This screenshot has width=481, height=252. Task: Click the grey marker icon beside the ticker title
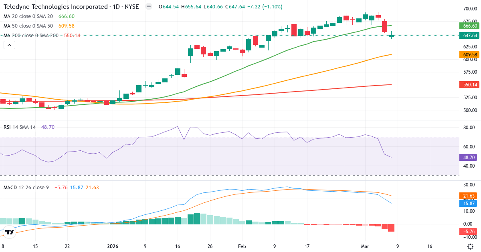point(148,6)
